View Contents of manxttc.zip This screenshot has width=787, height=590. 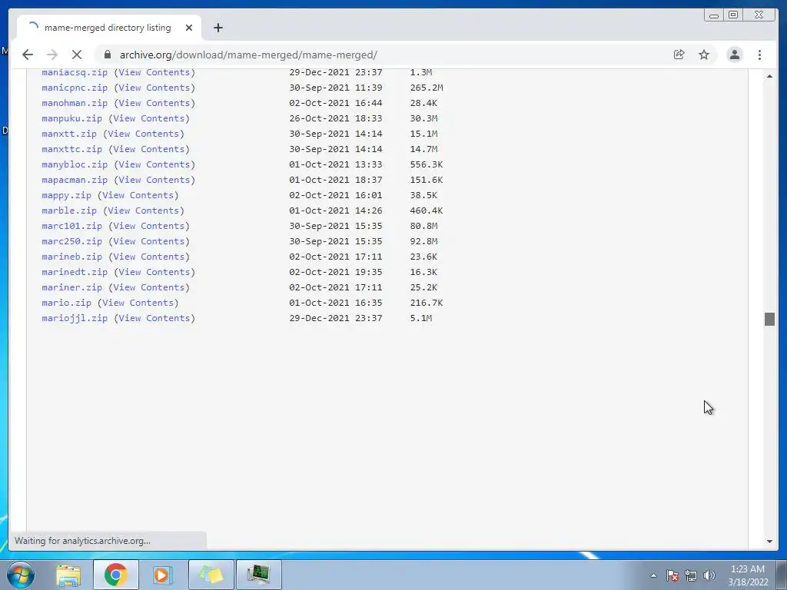(149, 149)
